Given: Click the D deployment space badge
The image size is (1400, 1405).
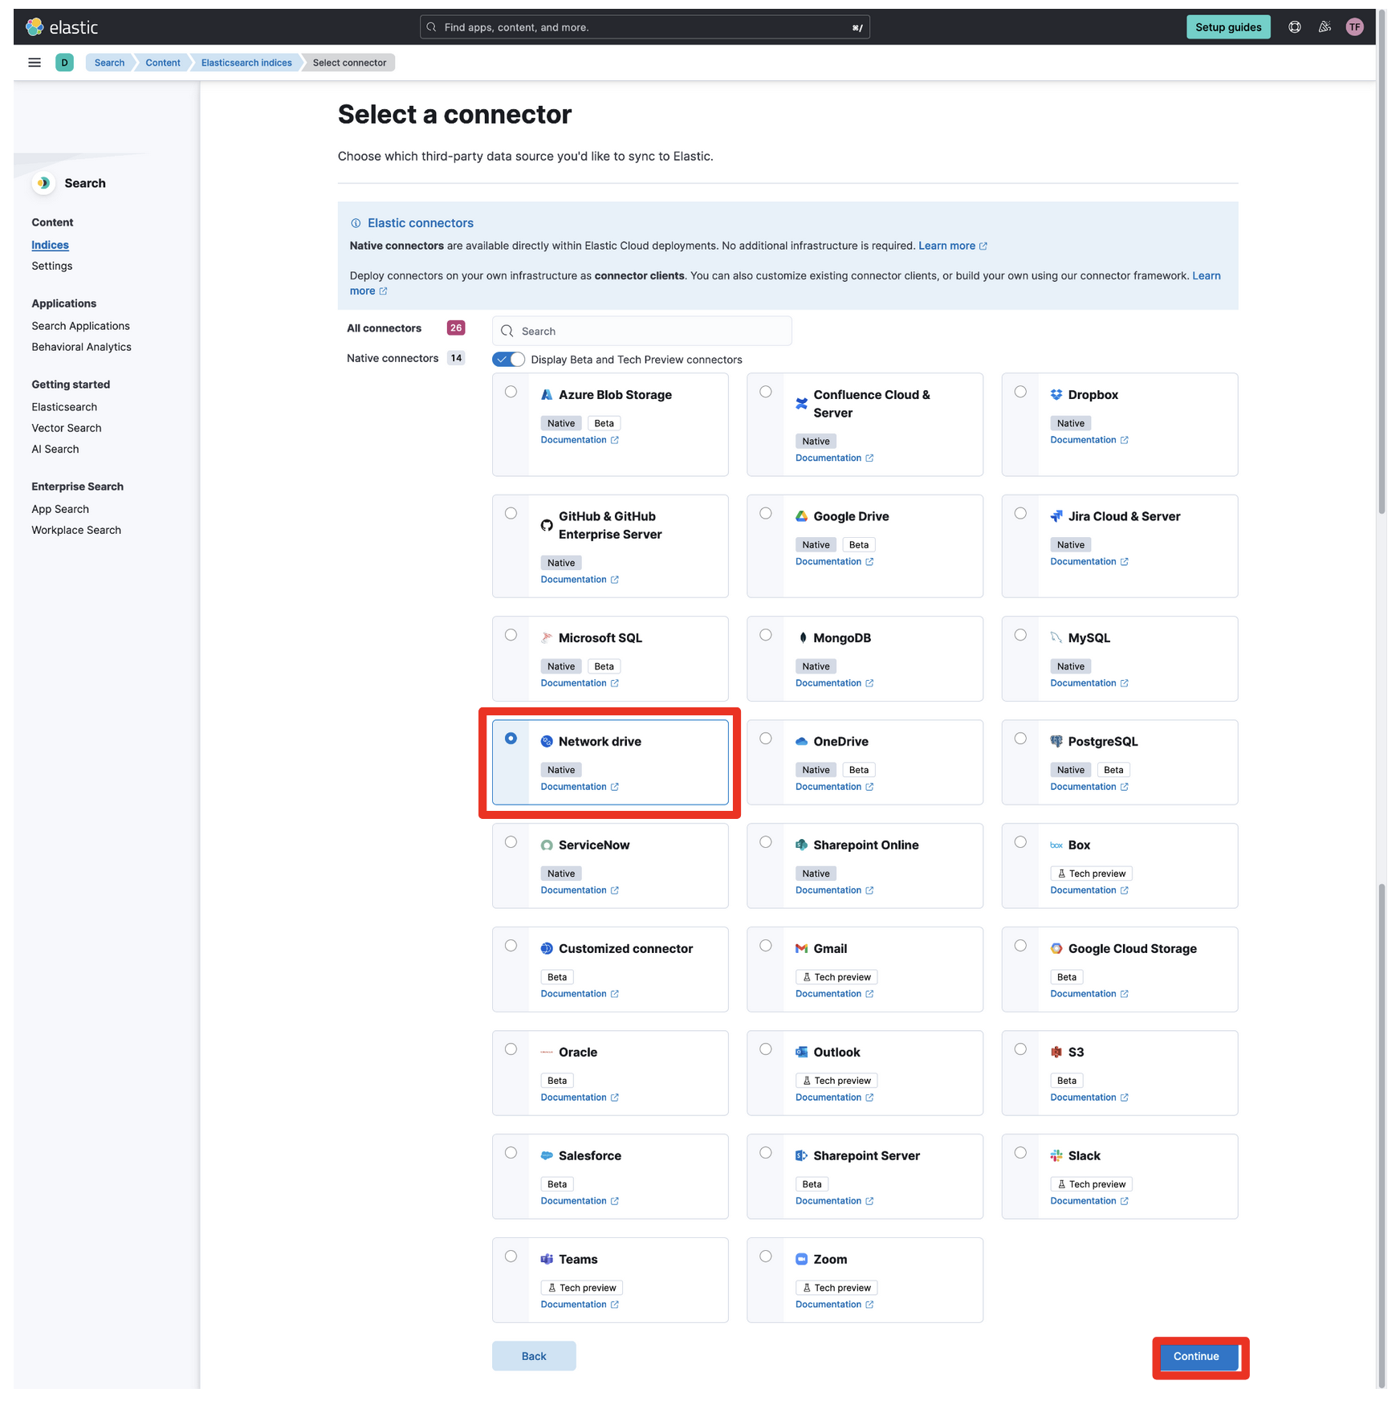Looking at the screenshot, I should coord(64,63).
